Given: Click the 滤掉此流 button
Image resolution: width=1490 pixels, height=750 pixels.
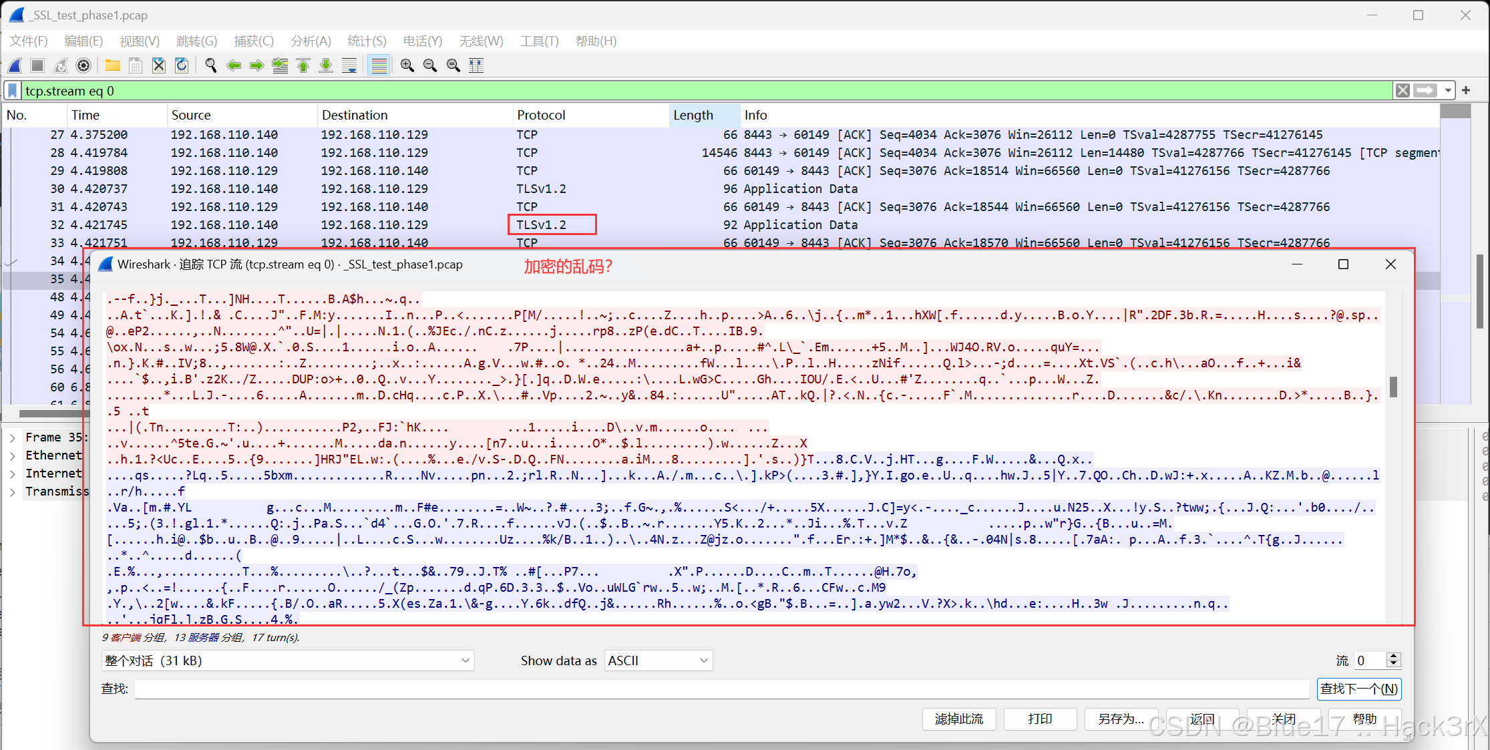Looking at the screenshot, I should (x=958, y=719).
